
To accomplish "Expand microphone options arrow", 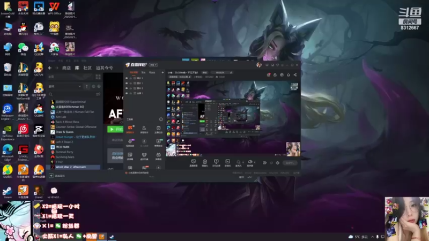I will coord(243,162).
